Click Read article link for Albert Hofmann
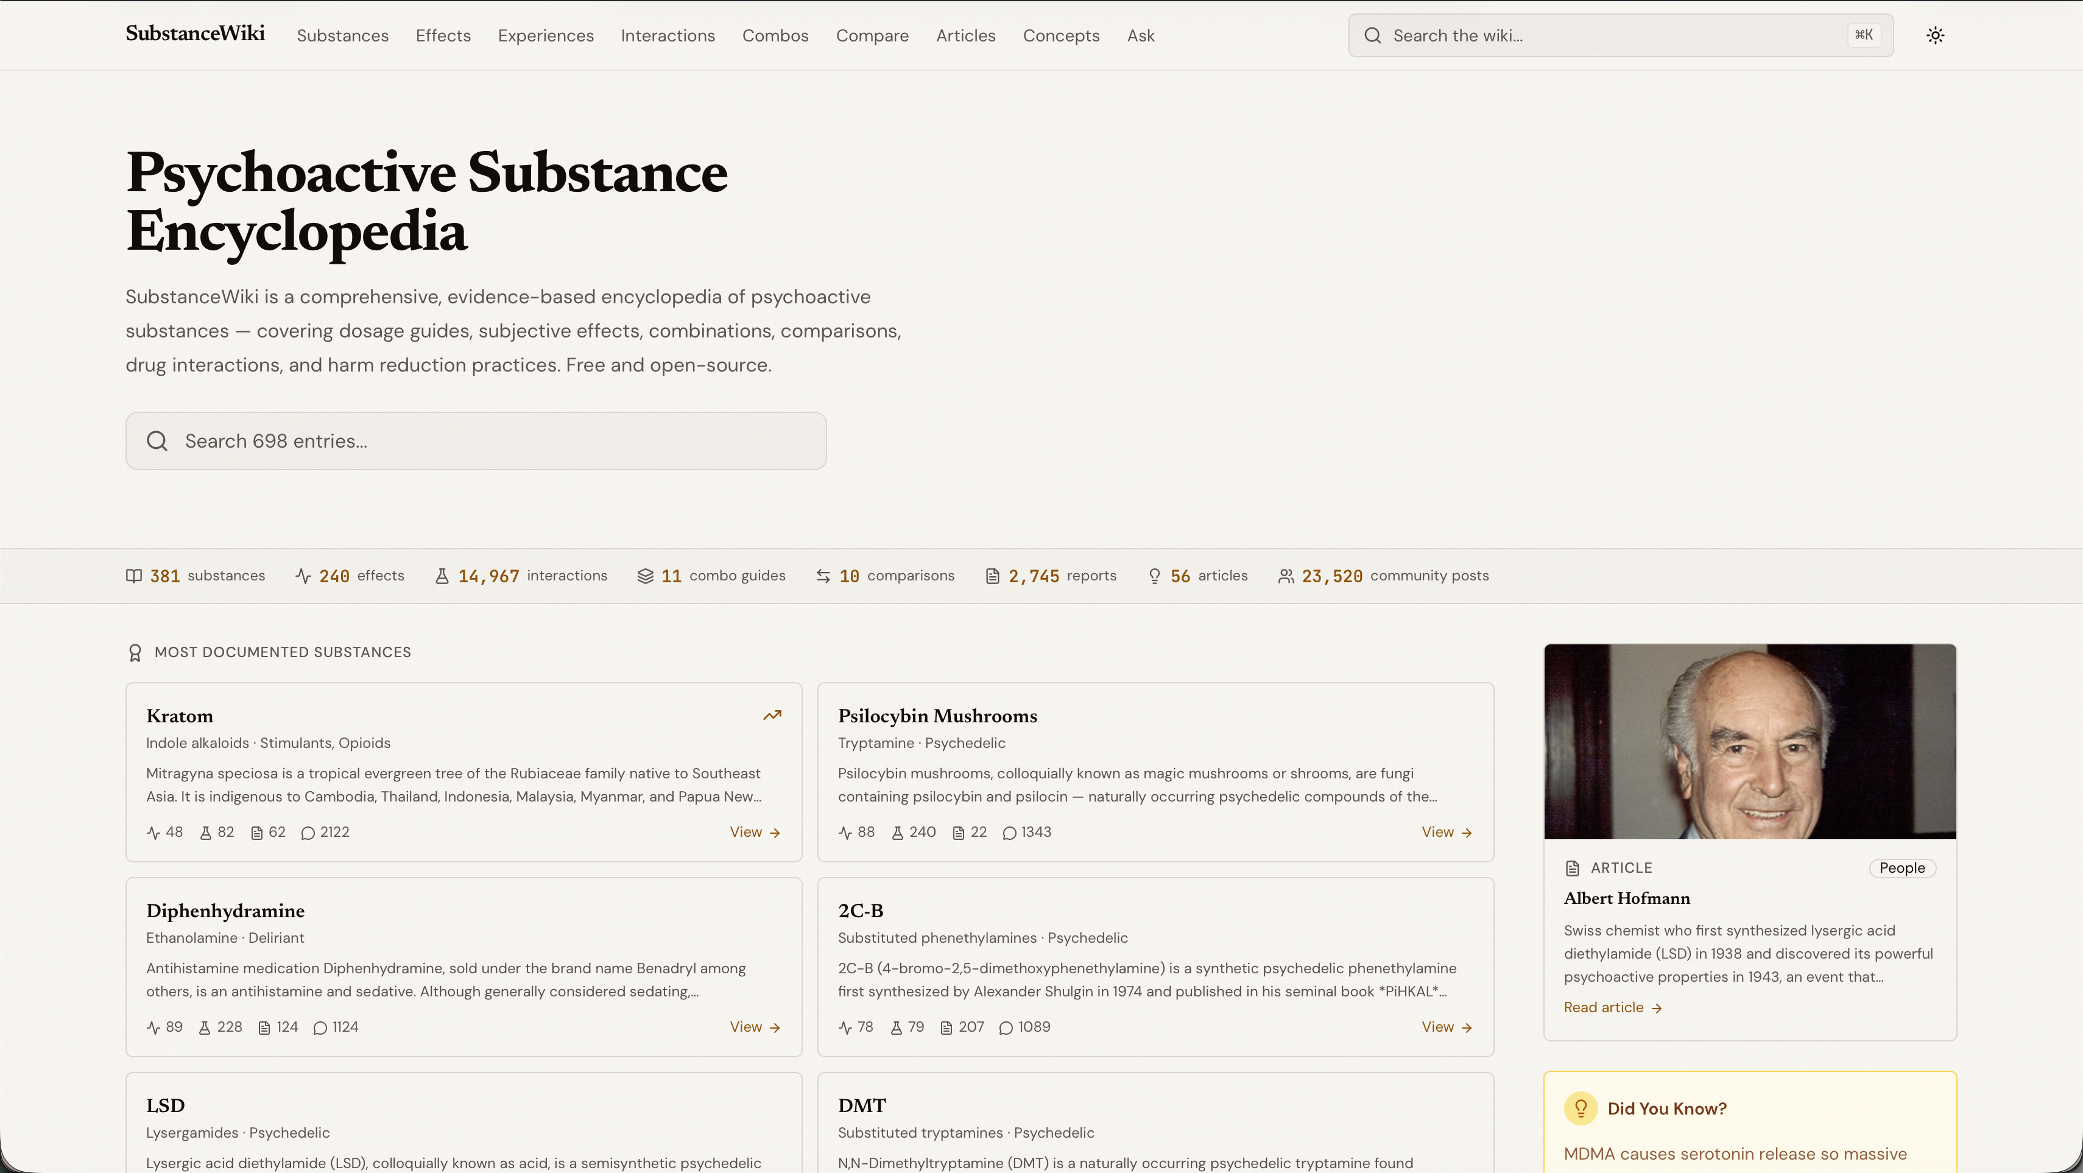 (x=1613, y=1007)
